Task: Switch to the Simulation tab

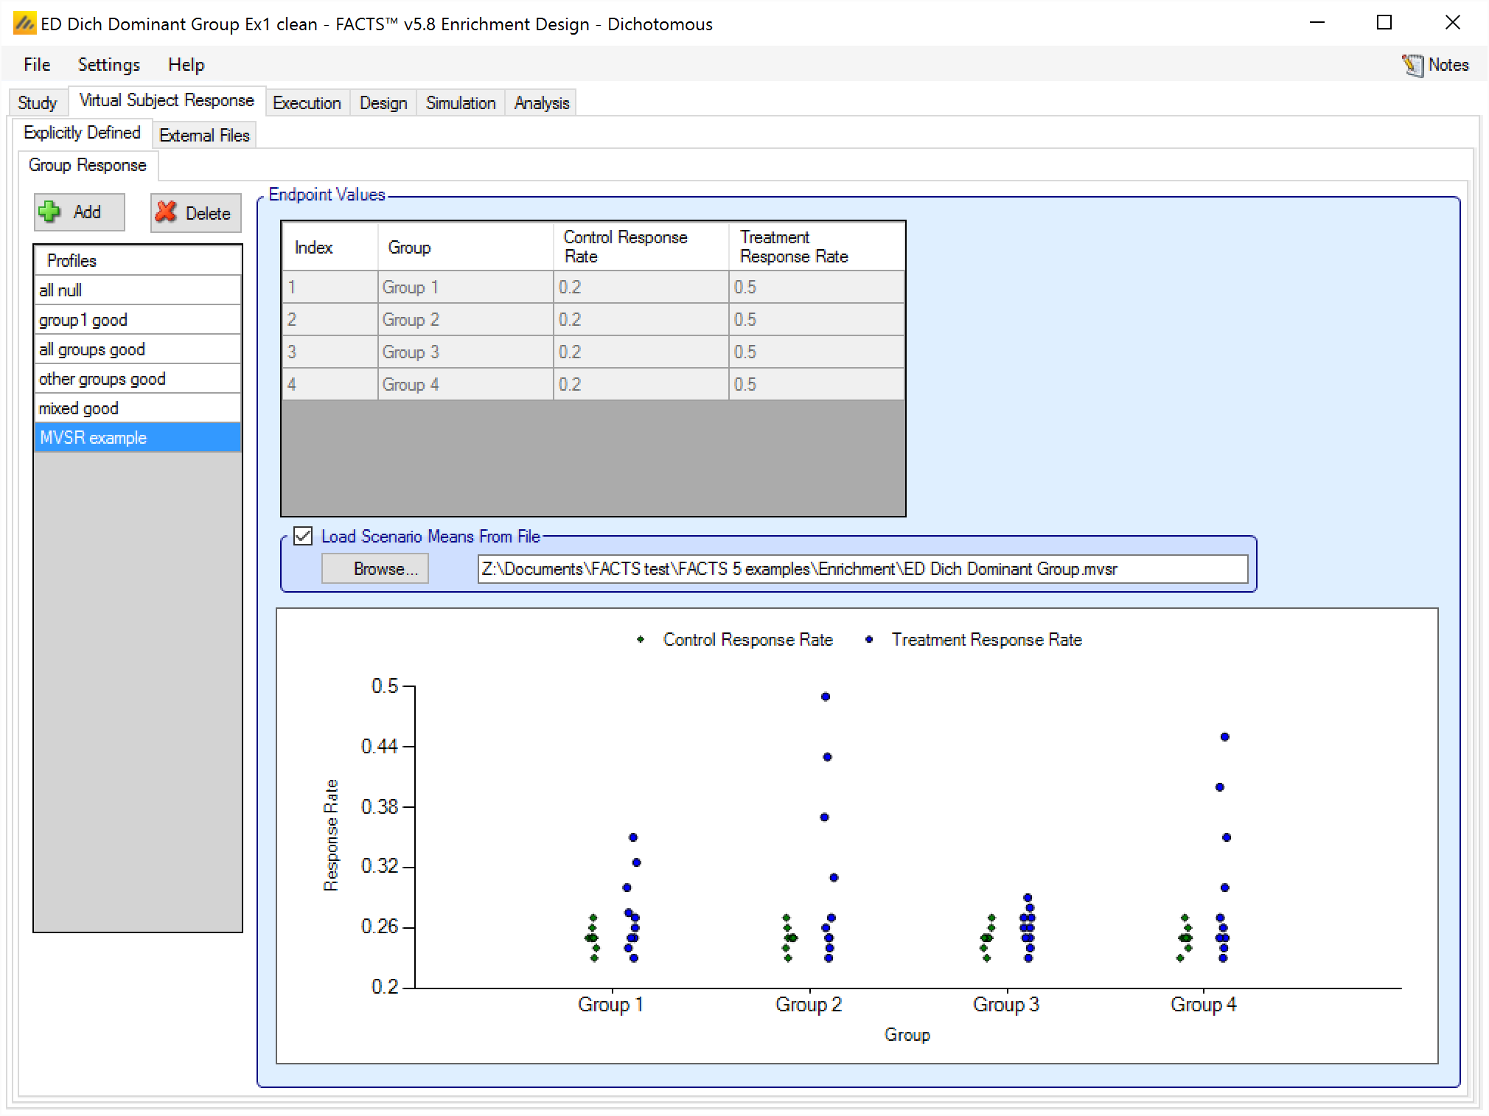Action: click(x=461, y=103)
